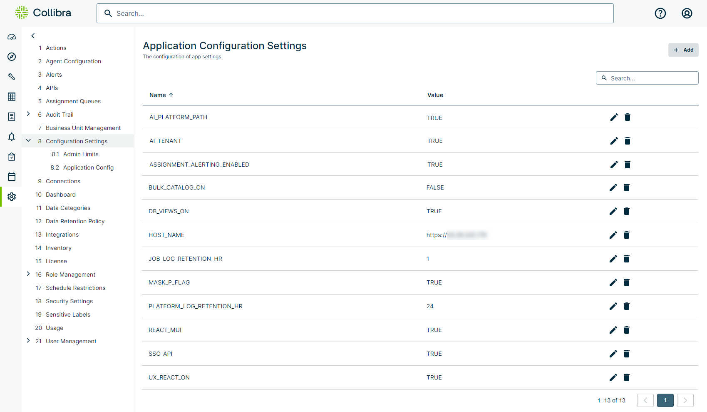Viewport: 707px width, 412px height.
Task: Open the notifications bell in sidebar
Action: [x=12, y=137]
